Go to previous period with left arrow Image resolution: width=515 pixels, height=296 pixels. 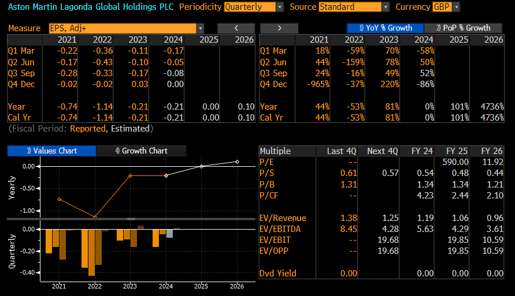pos(236,28)
